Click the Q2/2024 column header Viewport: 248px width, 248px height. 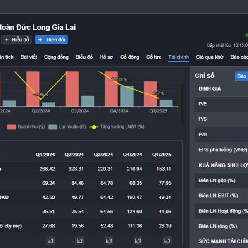point(74,155)
